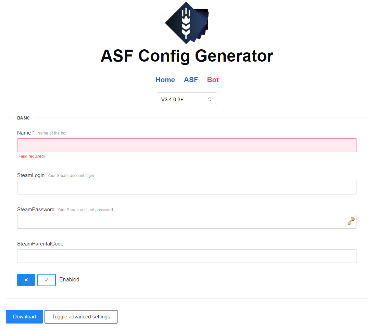Open the V3.4.0.3+ version dropdown
Image resolution: width=374 pixels, height=329 pixels.
coord(187,99)
